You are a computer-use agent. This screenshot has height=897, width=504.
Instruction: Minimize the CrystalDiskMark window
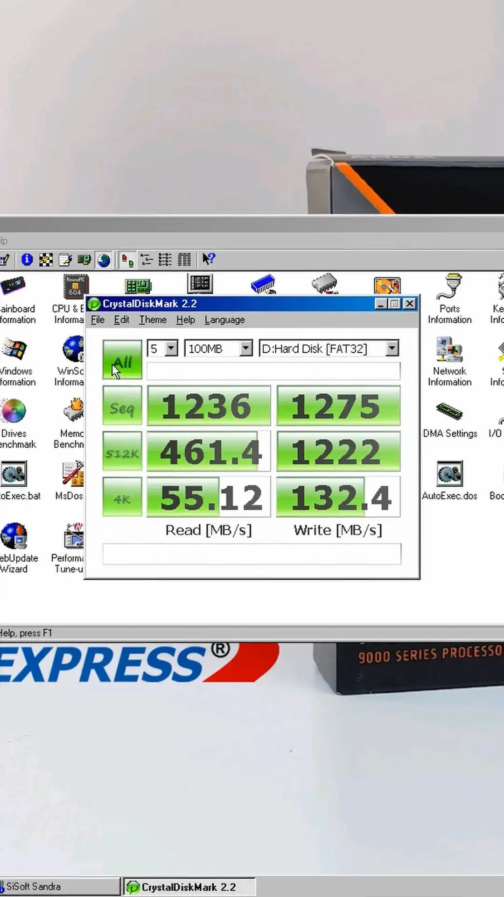[381, 304]
